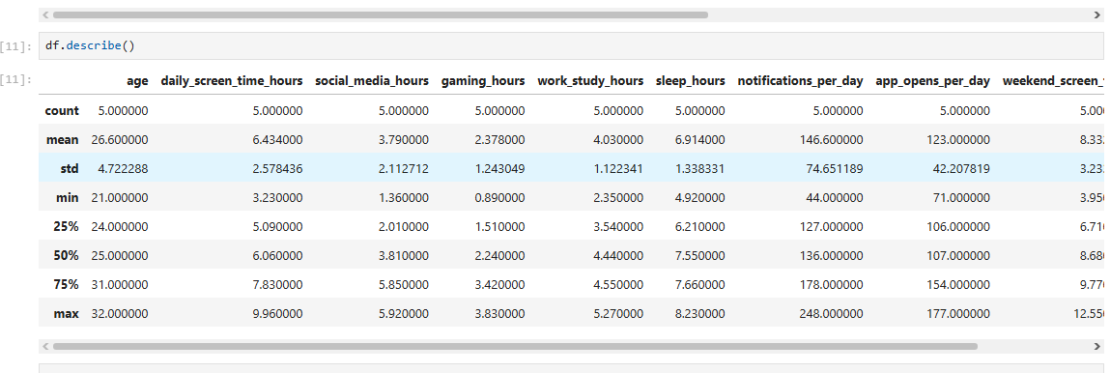This screenshot has height=373, width=1110.
Task: Click std app opens value 42.207819
Action: tap(961, 169)
